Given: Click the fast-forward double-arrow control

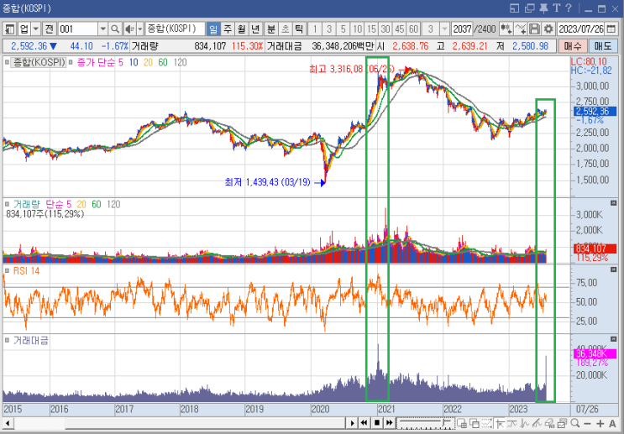Looking at the screenshot, I should click(389, 423).
